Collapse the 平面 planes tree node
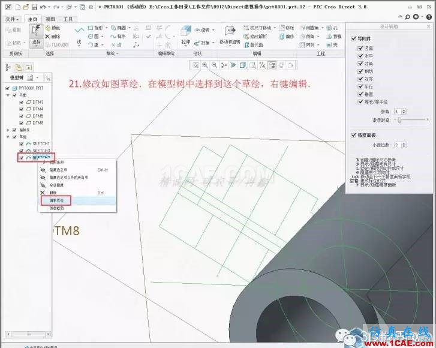 coord(8,95)
